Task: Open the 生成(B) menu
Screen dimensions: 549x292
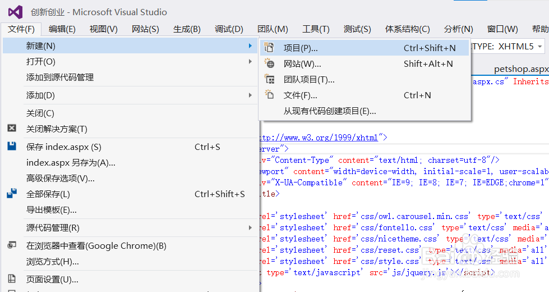Action: click(x=187, y=29)
